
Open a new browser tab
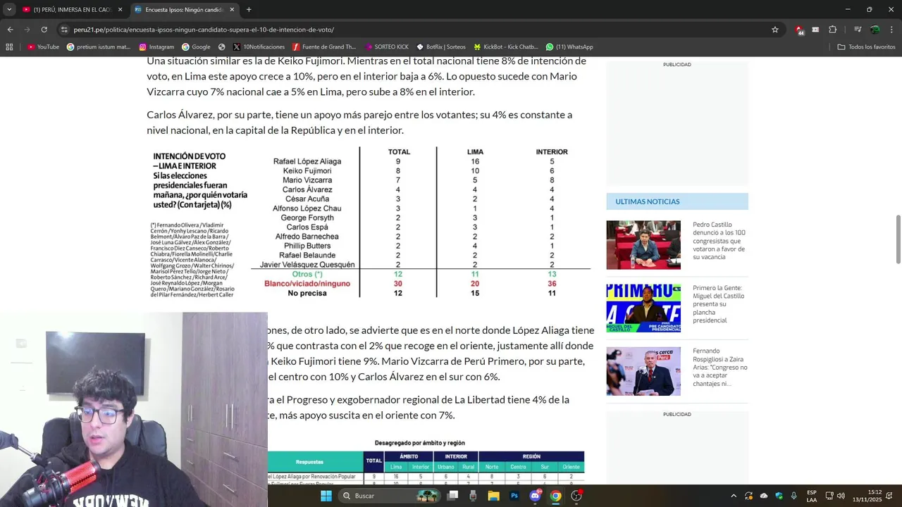[x=249, y=10]
